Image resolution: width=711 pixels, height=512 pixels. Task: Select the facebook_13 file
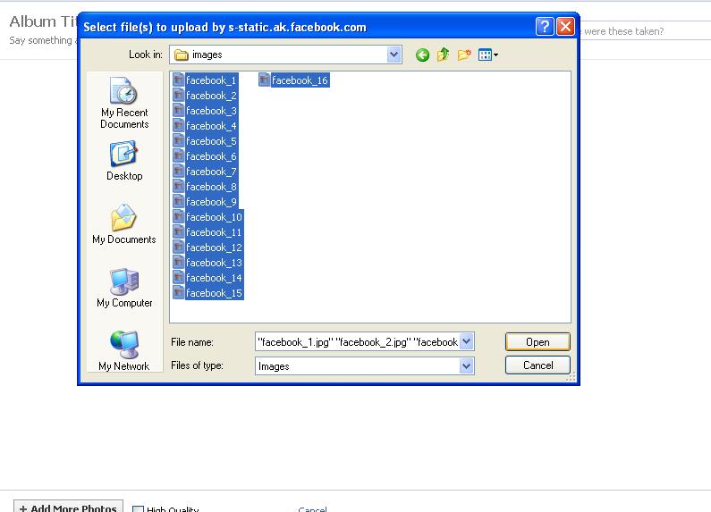pyautogui.click(x=208, y=263)
